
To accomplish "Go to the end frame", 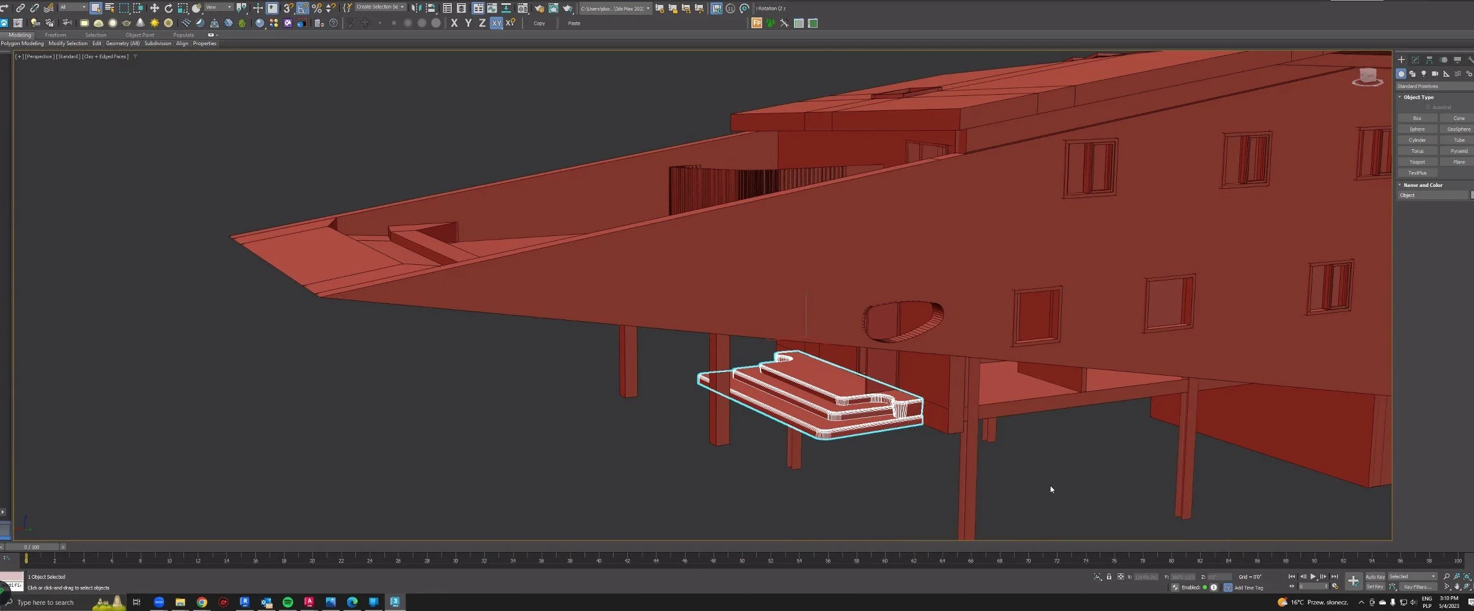I will 1335,576.
